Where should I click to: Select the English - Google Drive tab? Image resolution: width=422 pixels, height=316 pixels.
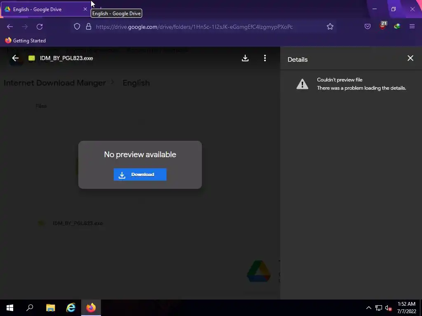[46, 9]
